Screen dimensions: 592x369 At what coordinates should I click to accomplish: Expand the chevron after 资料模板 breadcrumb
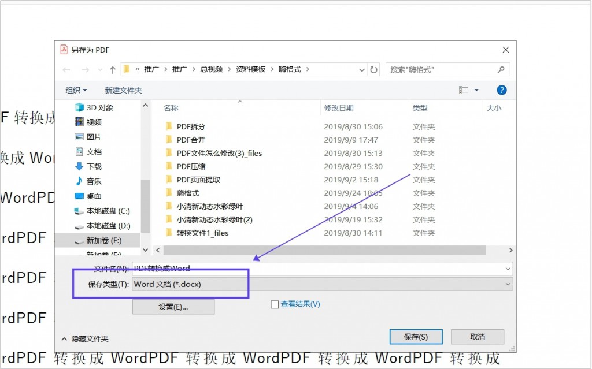pyautogui.click(x=272, y=69)
